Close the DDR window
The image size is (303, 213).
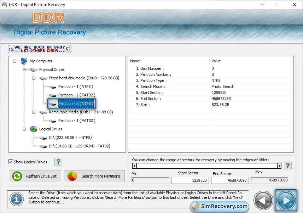pos(295,5)
